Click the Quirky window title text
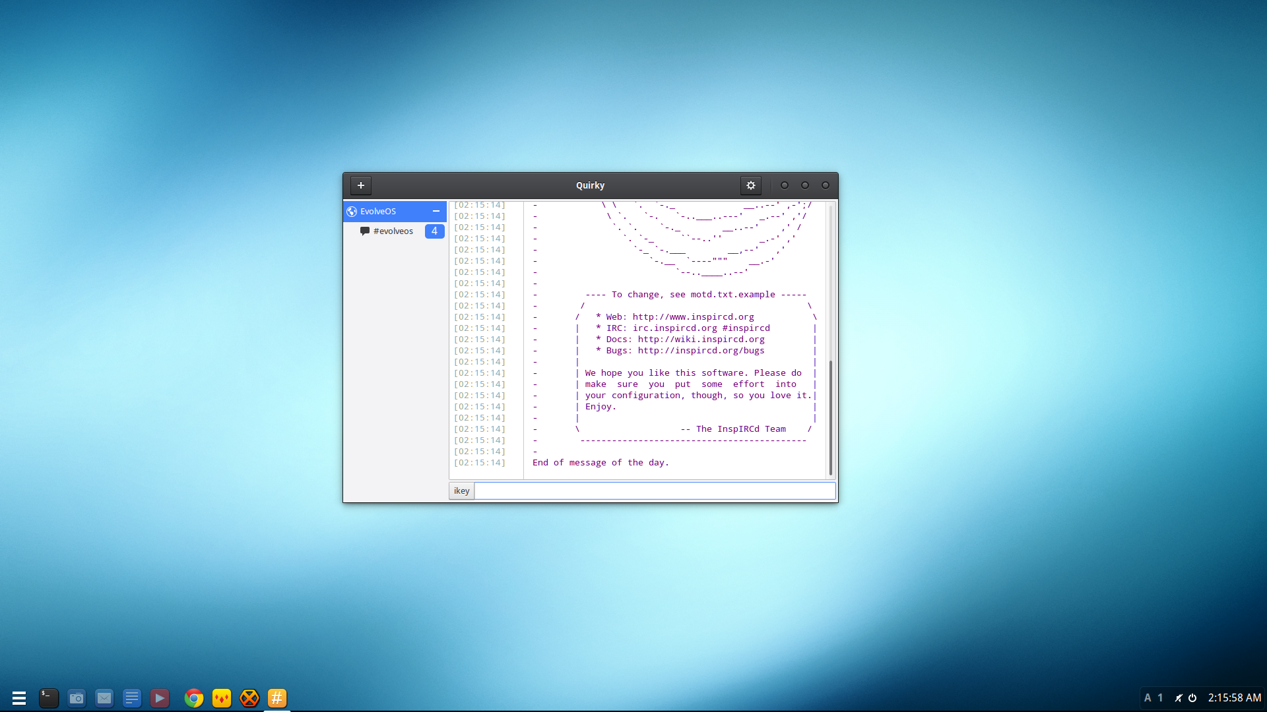 [x=590, y=185]
